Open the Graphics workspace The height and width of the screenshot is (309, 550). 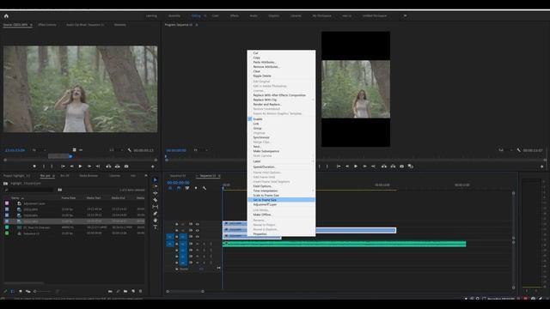pos(273,15)
